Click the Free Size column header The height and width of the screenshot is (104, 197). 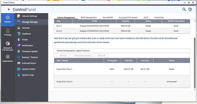(145, 60)
